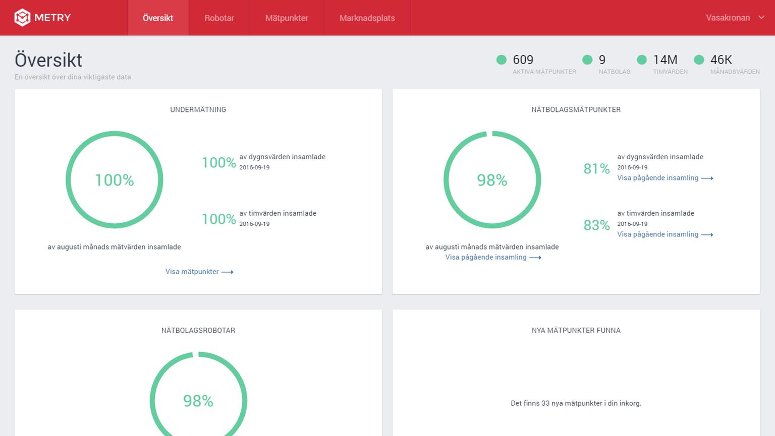This screenshot has width=775, height=436.
Task: Click the NÄTBOLAGSROBOTAR card heading
Action: (x=198, y=330)
